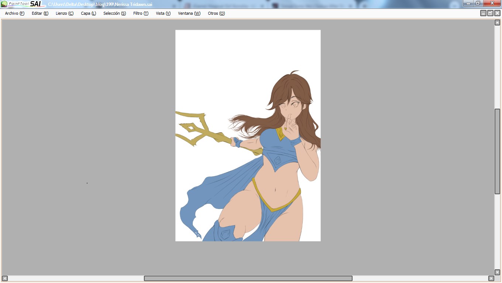Close the Nerissa Tridawn document window
The height and width of the screenshot is (283, 502).
pyautogui.click(x=497, y=13)
